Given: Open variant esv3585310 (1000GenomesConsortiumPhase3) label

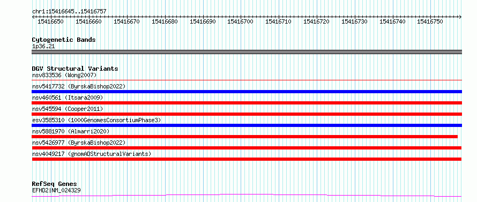Looking at the screenshot, I should [x=96, y=120].
